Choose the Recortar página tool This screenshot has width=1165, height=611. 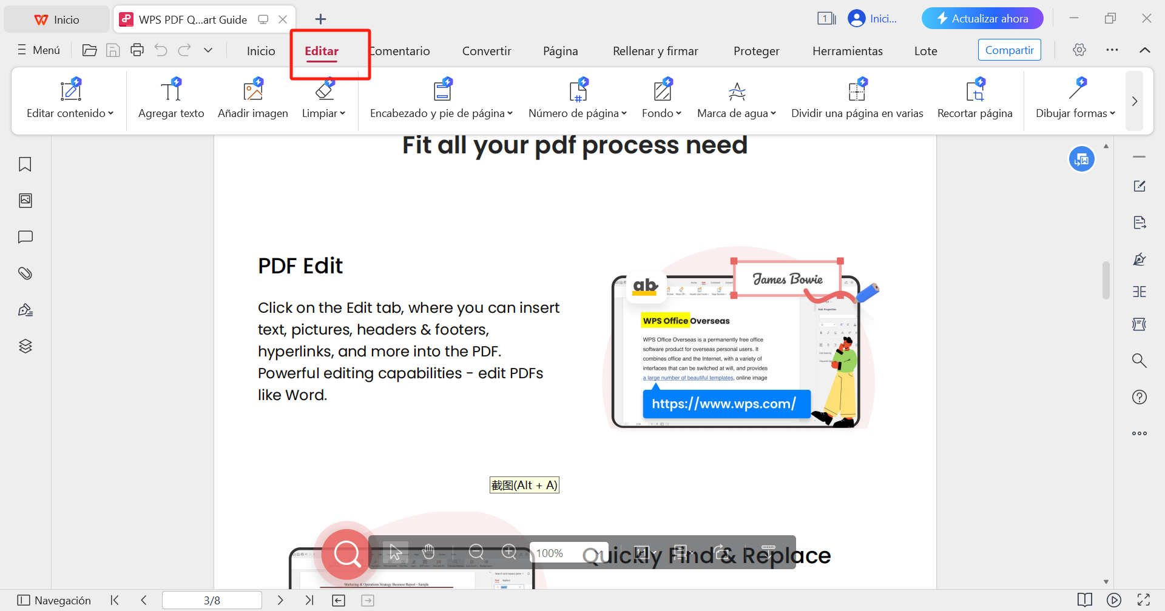[x=975, y=98]
